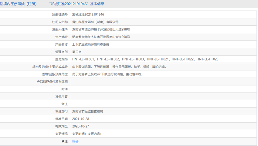Click the 产品名称 label

[x=61, y=44]
